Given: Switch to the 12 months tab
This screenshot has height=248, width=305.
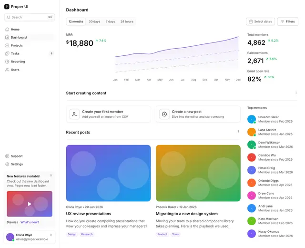Looking at the screenshot, I should (x=76, y=21).
